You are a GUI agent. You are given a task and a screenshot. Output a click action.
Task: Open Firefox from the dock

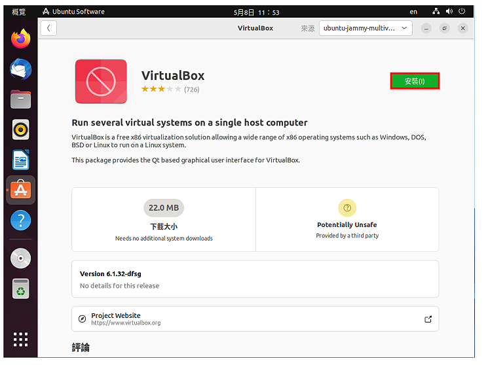(x=20, y=39)
